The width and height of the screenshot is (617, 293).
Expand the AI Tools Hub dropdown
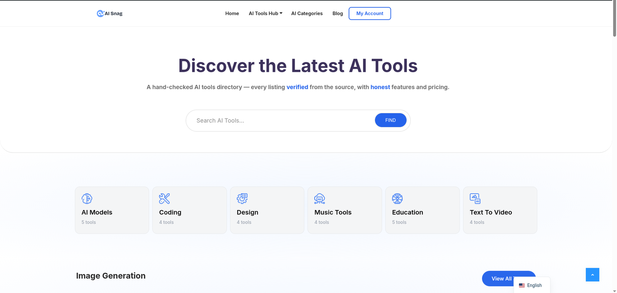point(265,14)
